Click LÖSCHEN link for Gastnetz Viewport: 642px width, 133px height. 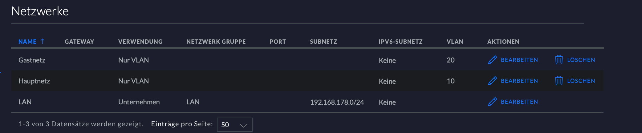[581, 60]
